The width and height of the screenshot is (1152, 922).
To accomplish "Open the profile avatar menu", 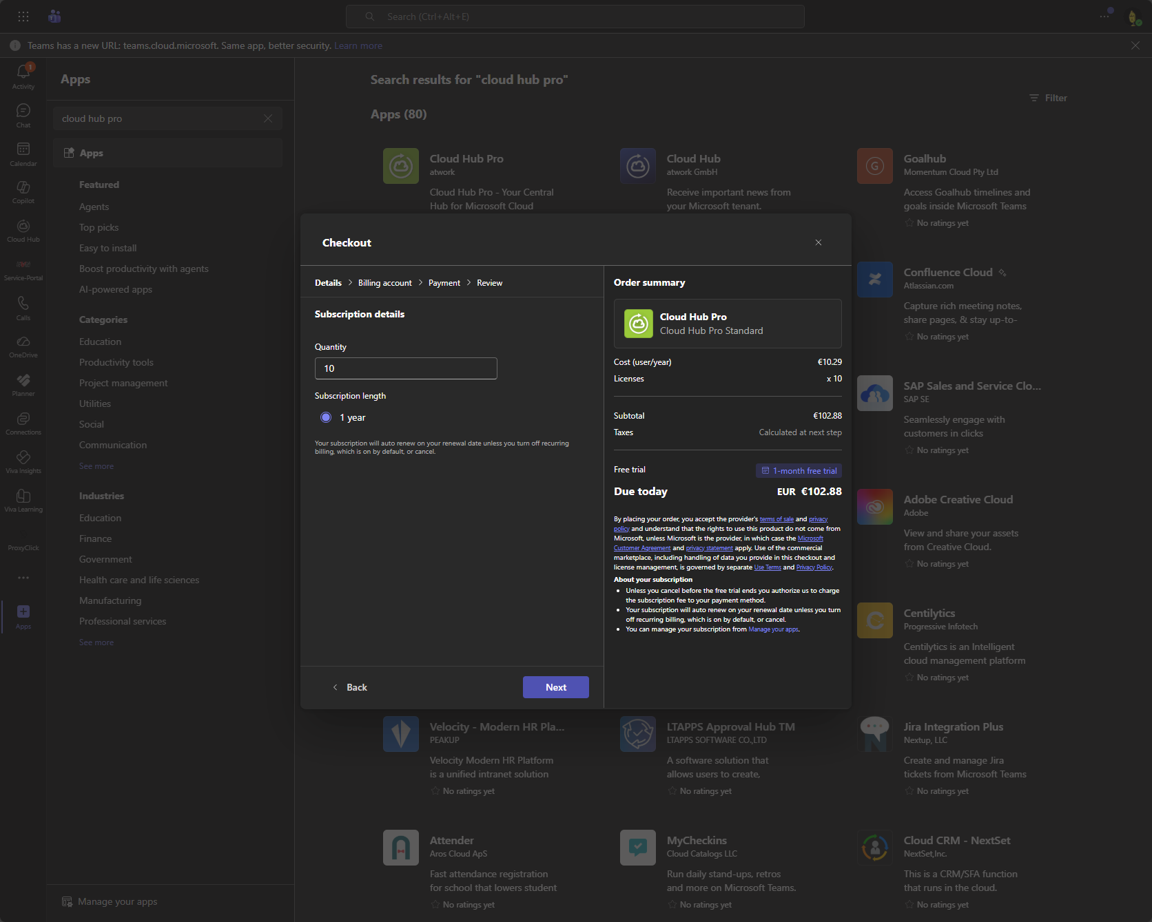I will point(1134,17).
